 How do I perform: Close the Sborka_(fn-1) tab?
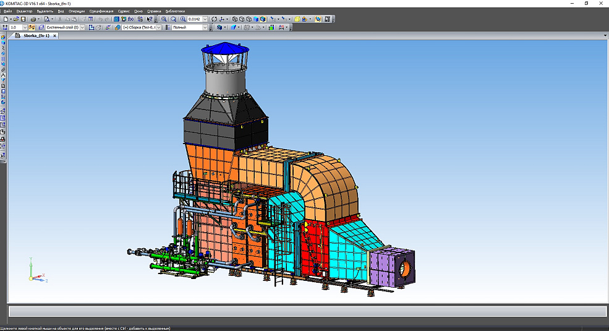click(54, 36)
